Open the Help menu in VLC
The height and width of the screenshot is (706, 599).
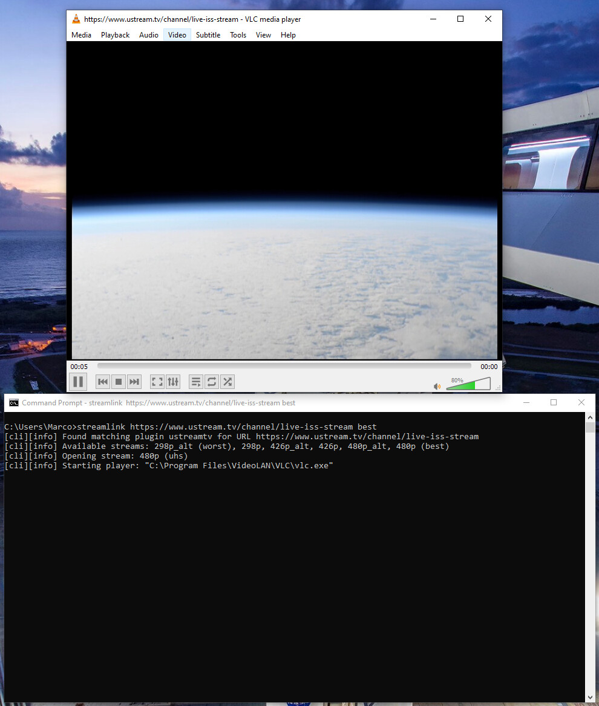tap(288, 35)
